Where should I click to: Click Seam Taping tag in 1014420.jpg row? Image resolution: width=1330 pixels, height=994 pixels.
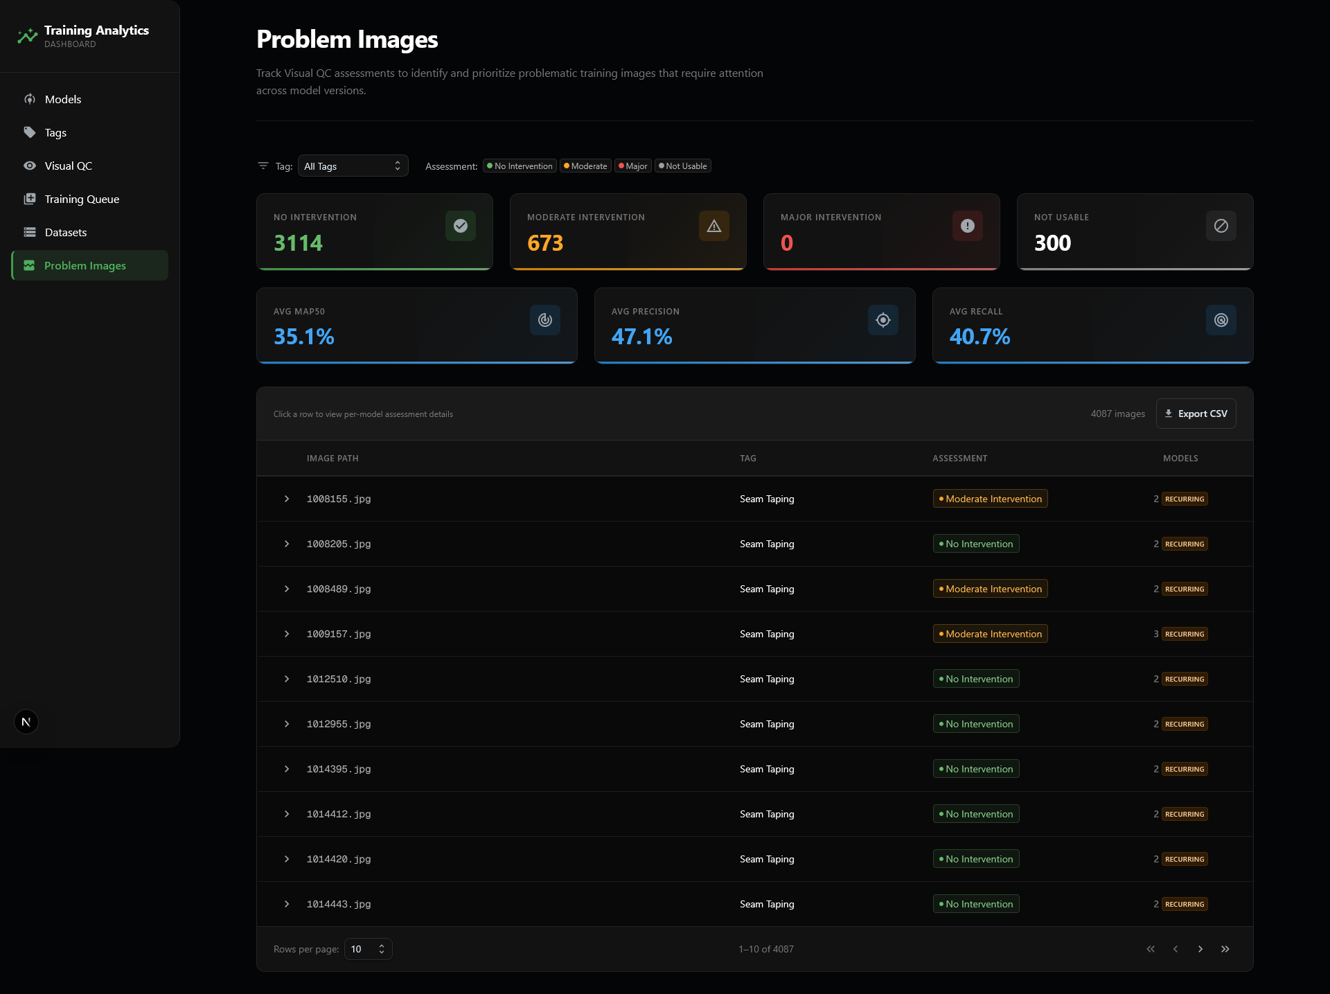point(767,859)
